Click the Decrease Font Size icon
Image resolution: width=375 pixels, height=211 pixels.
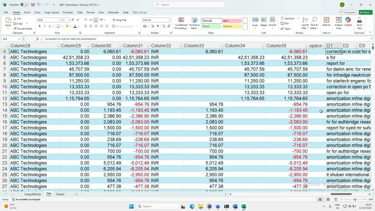(x=78, y=20)
